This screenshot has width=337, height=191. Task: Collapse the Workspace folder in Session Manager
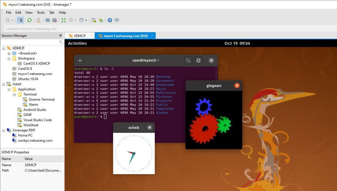[9, 58]
